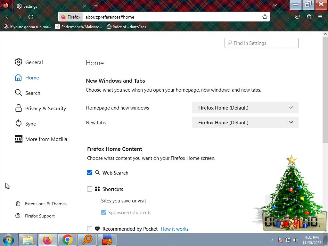328x246 pixels.
Task: Open More from Mozilla category
Action: pos(41,139)
